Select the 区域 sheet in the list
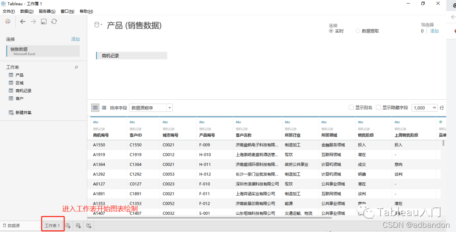The height and width of the screenshot is (232, 456). pyautogui.click(x=19, y=83)
